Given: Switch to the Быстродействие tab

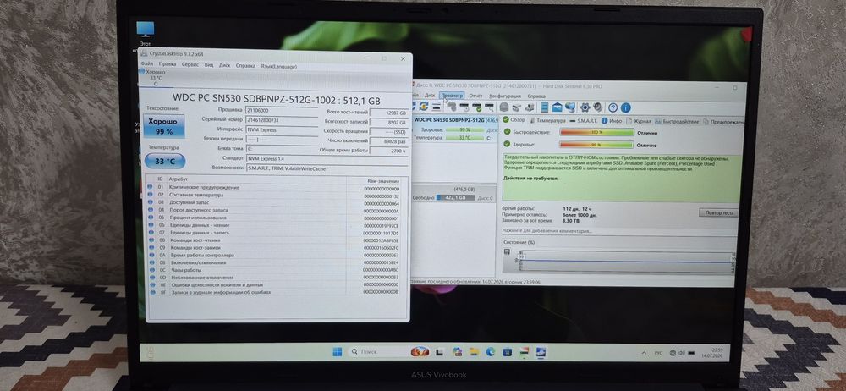Looking at the screenshot, I should [677, 122].
